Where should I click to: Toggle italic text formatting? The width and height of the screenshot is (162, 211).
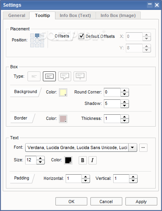pos(92,160)
